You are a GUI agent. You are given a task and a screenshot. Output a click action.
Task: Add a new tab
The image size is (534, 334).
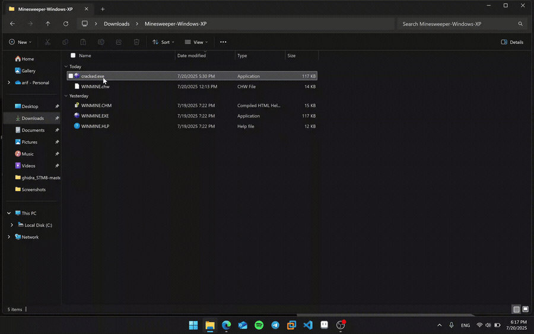click(x=103, y=9)
